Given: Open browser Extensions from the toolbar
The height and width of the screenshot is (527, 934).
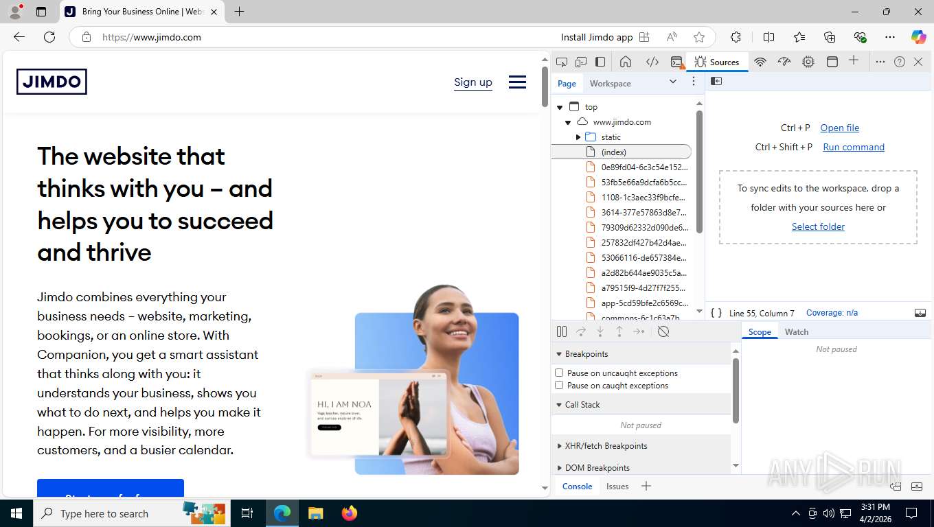Looking at the screenshot, I should pos(736,37).
